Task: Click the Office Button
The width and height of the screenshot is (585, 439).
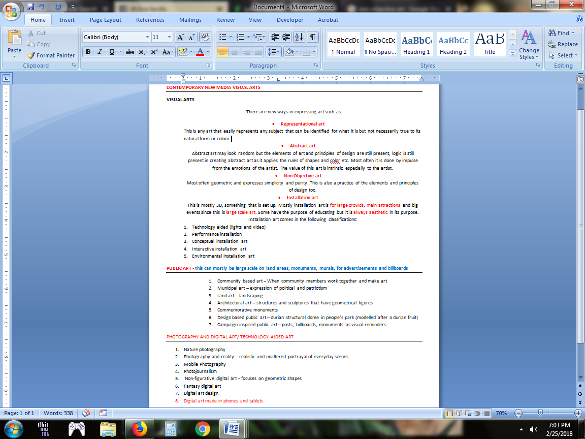Action: coord(11,11)
